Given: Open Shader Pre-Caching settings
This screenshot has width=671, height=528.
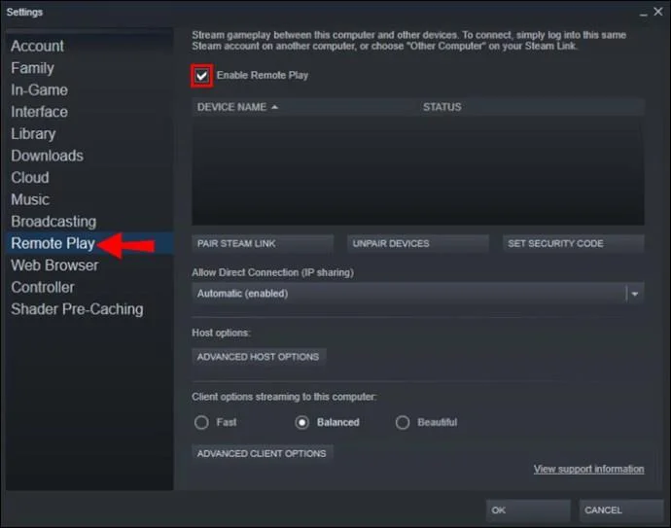Looking at the screenshot, I should coord(77,309).
